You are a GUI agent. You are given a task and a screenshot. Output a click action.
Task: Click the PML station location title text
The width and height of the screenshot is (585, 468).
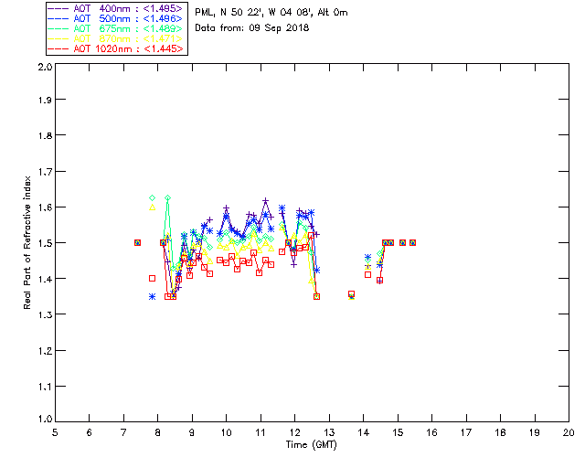coord(271,12)
